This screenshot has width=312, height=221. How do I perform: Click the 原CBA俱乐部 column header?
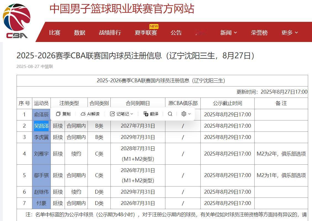pyautogui.click(x=183, y=103)
